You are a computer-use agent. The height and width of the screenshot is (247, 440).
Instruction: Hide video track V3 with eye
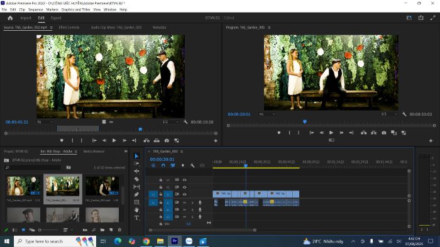coord(184,180)
